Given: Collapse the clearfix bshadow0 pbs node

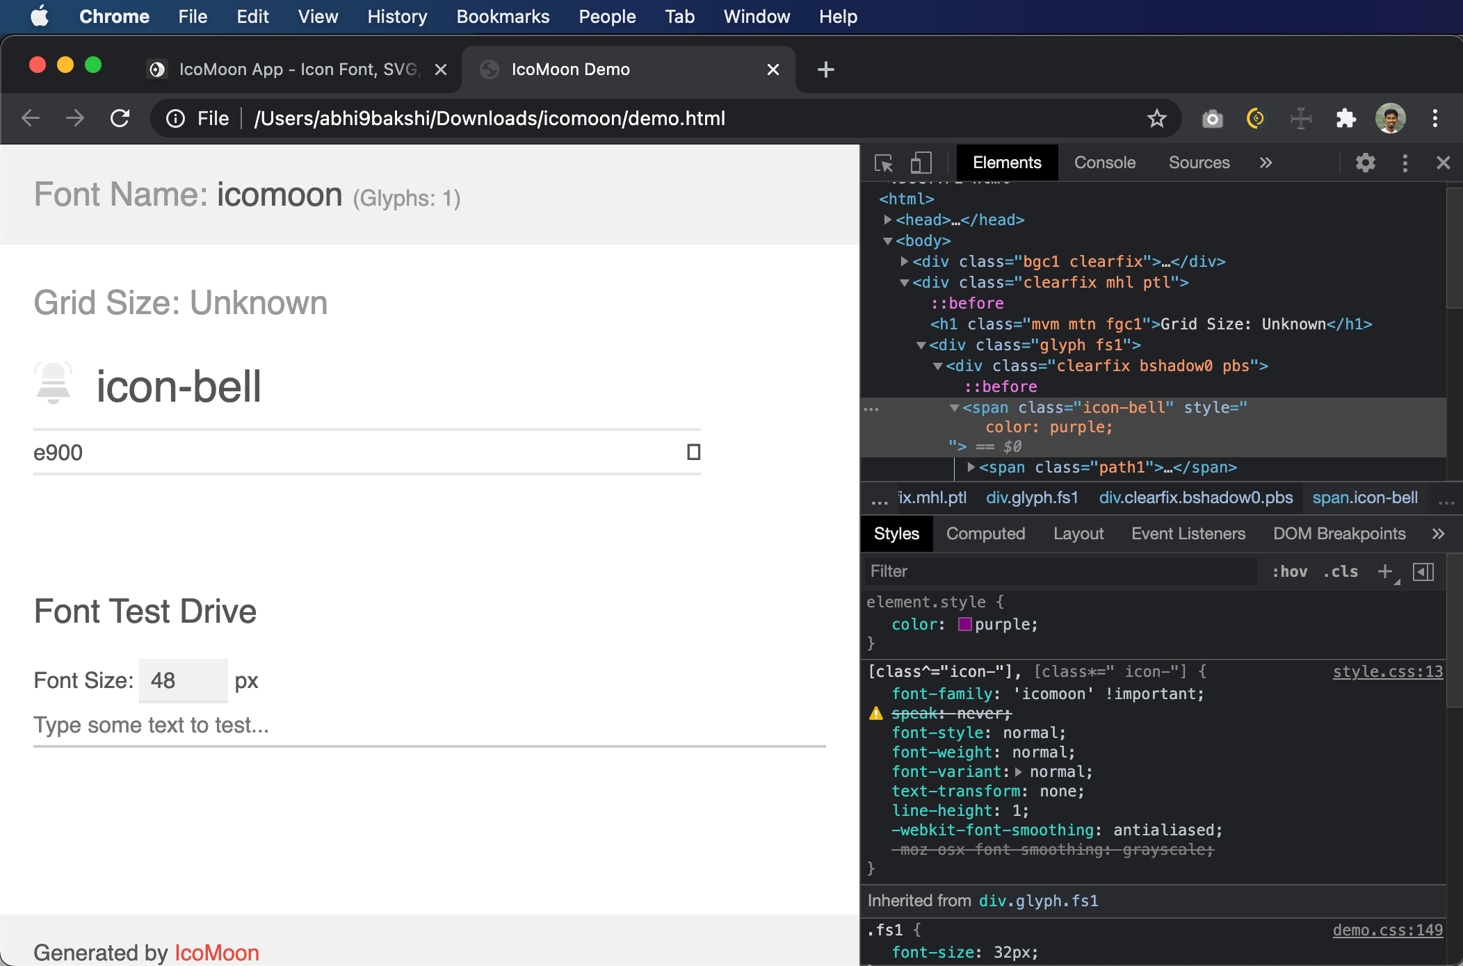Looking at the screenshot, I should tap(938, 366).
